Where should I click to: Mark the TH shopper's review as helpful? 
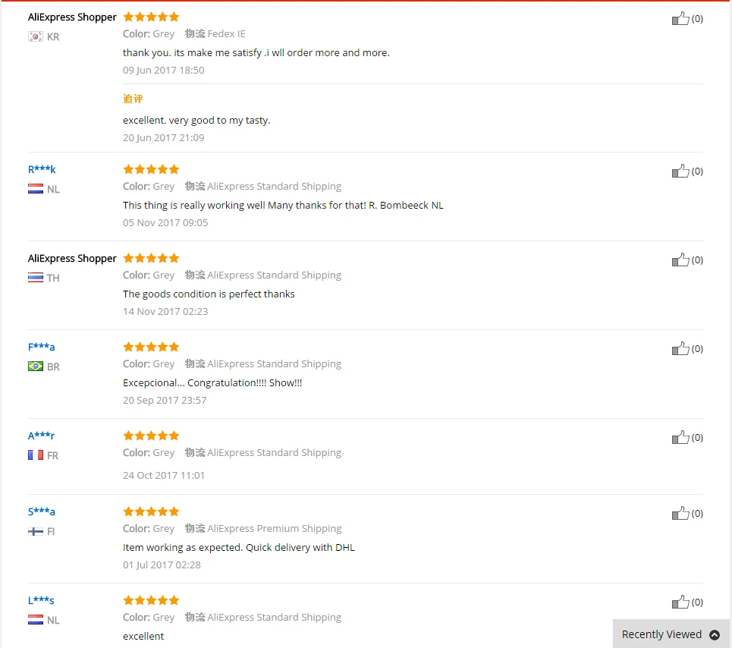pos(680,260)
